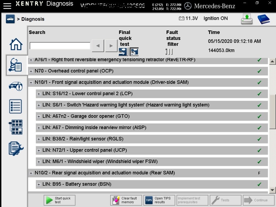Restore the window using the restore button
The width and height of the screenshot is (276, 207).
(x=257, y=3)
